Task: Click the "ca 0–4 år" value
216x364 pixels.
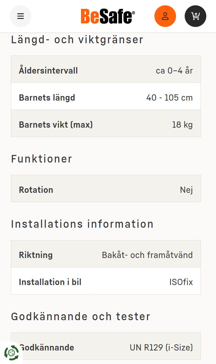Action: pyautogui.click(x=174, y=71)
